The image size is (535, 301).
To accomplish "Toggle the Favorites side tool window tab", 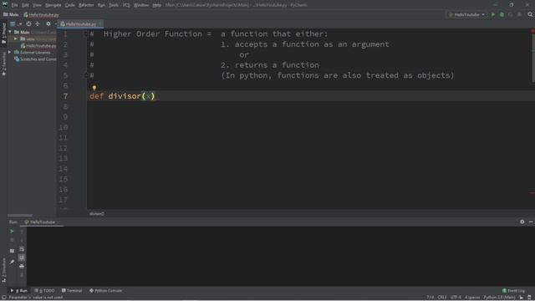I will pyautogui.click(x=3, y=64).
